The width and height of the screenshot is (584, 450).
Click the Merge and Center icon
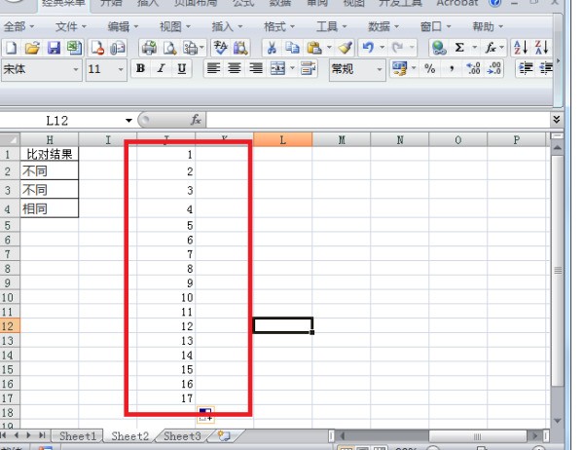click(277, 68)
